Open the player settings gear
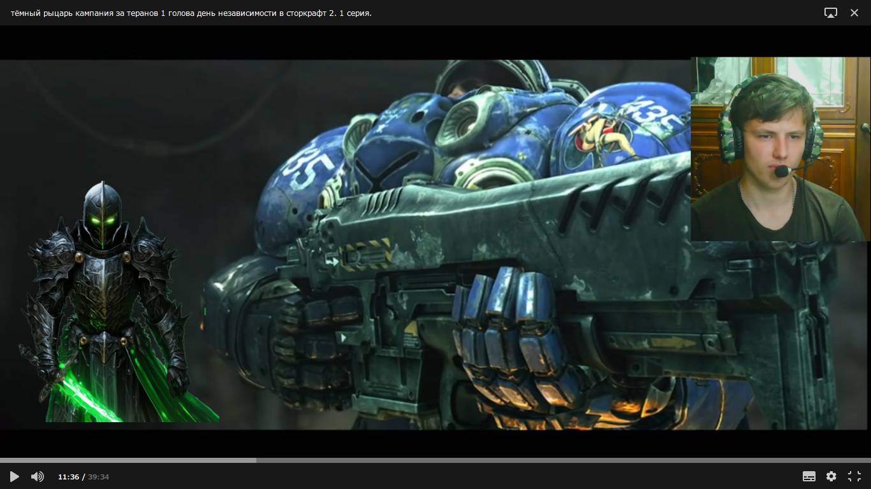 pos(831,476)
